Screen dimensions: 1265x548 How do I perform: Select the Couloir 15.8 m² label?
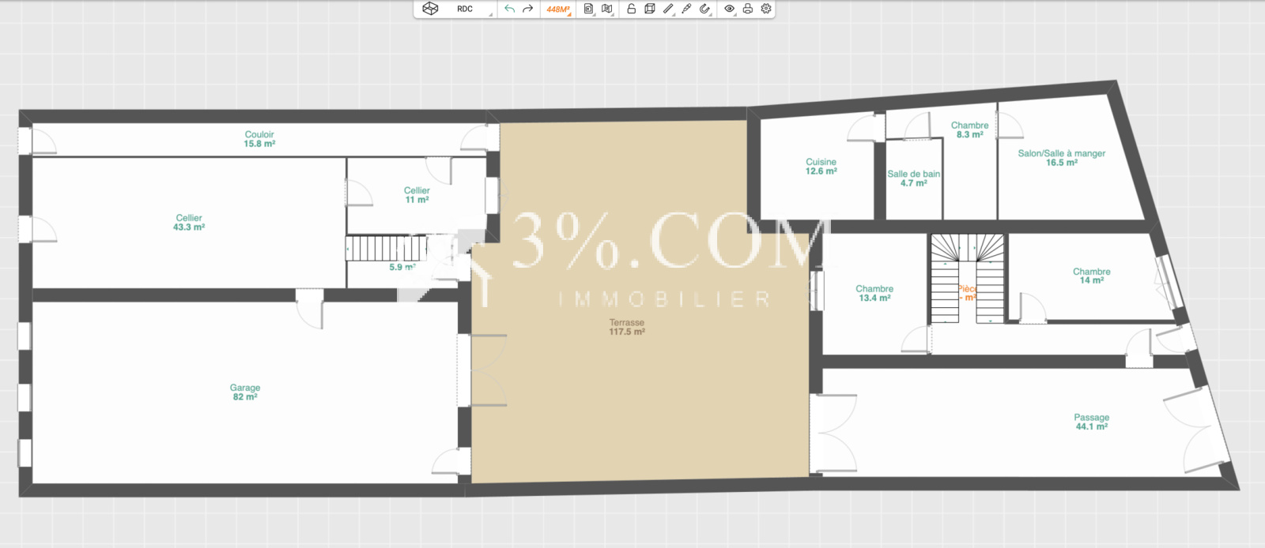[x=259, y=139]
